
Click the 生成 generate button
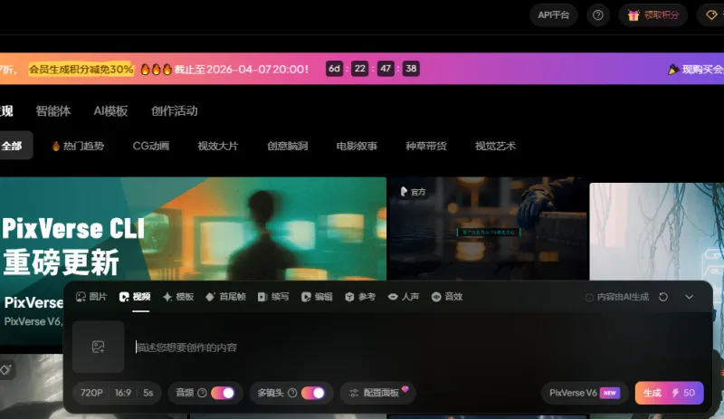pyautogui.click(x=669, y=393)
